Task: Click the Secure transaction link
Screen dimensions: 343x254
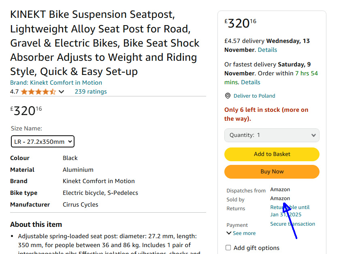Action: (292, 224)
